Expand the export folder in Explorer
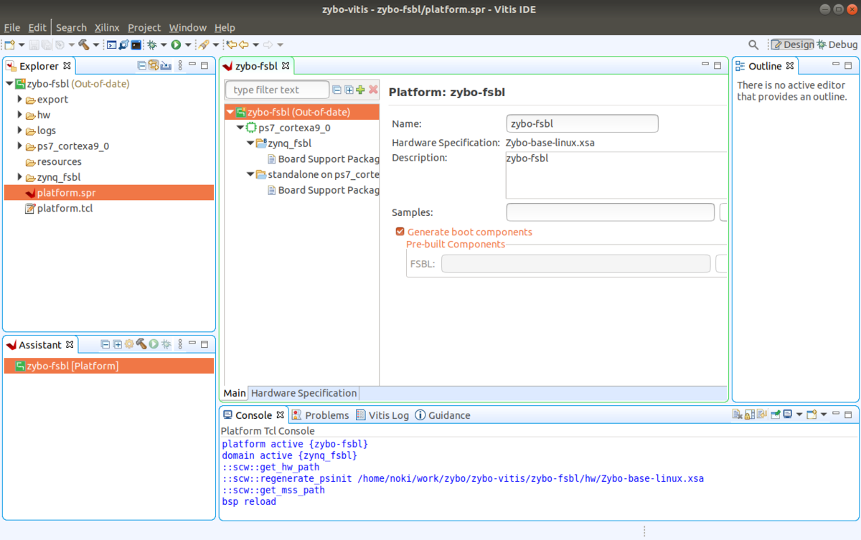This screenshot has width=861, height=540. pyautogui.click(x=20, y=99)
